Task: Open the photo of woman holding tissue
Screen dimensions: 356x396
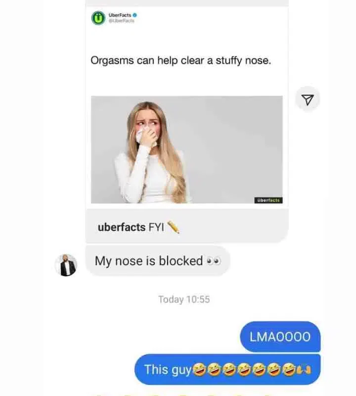Action: (187, 149)
